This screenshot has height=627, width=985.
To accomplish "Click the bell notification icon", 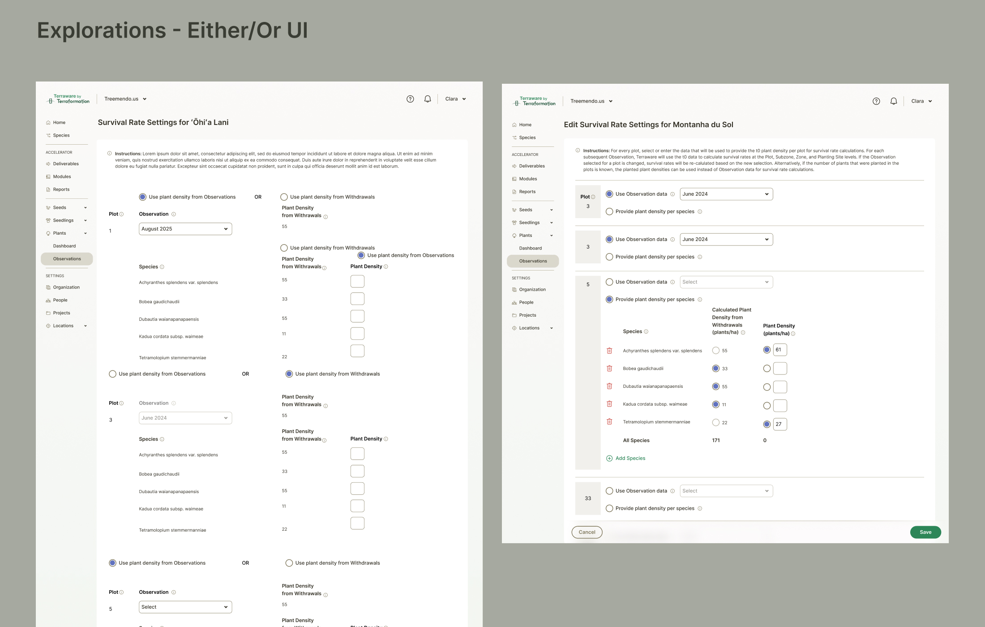I will (427, 99).
